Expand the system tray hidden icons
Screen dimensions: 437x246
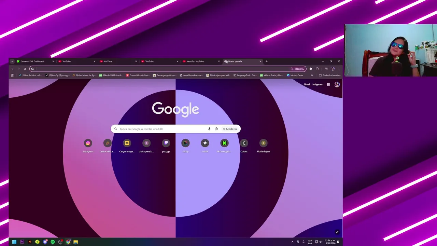tap(292, 242)
